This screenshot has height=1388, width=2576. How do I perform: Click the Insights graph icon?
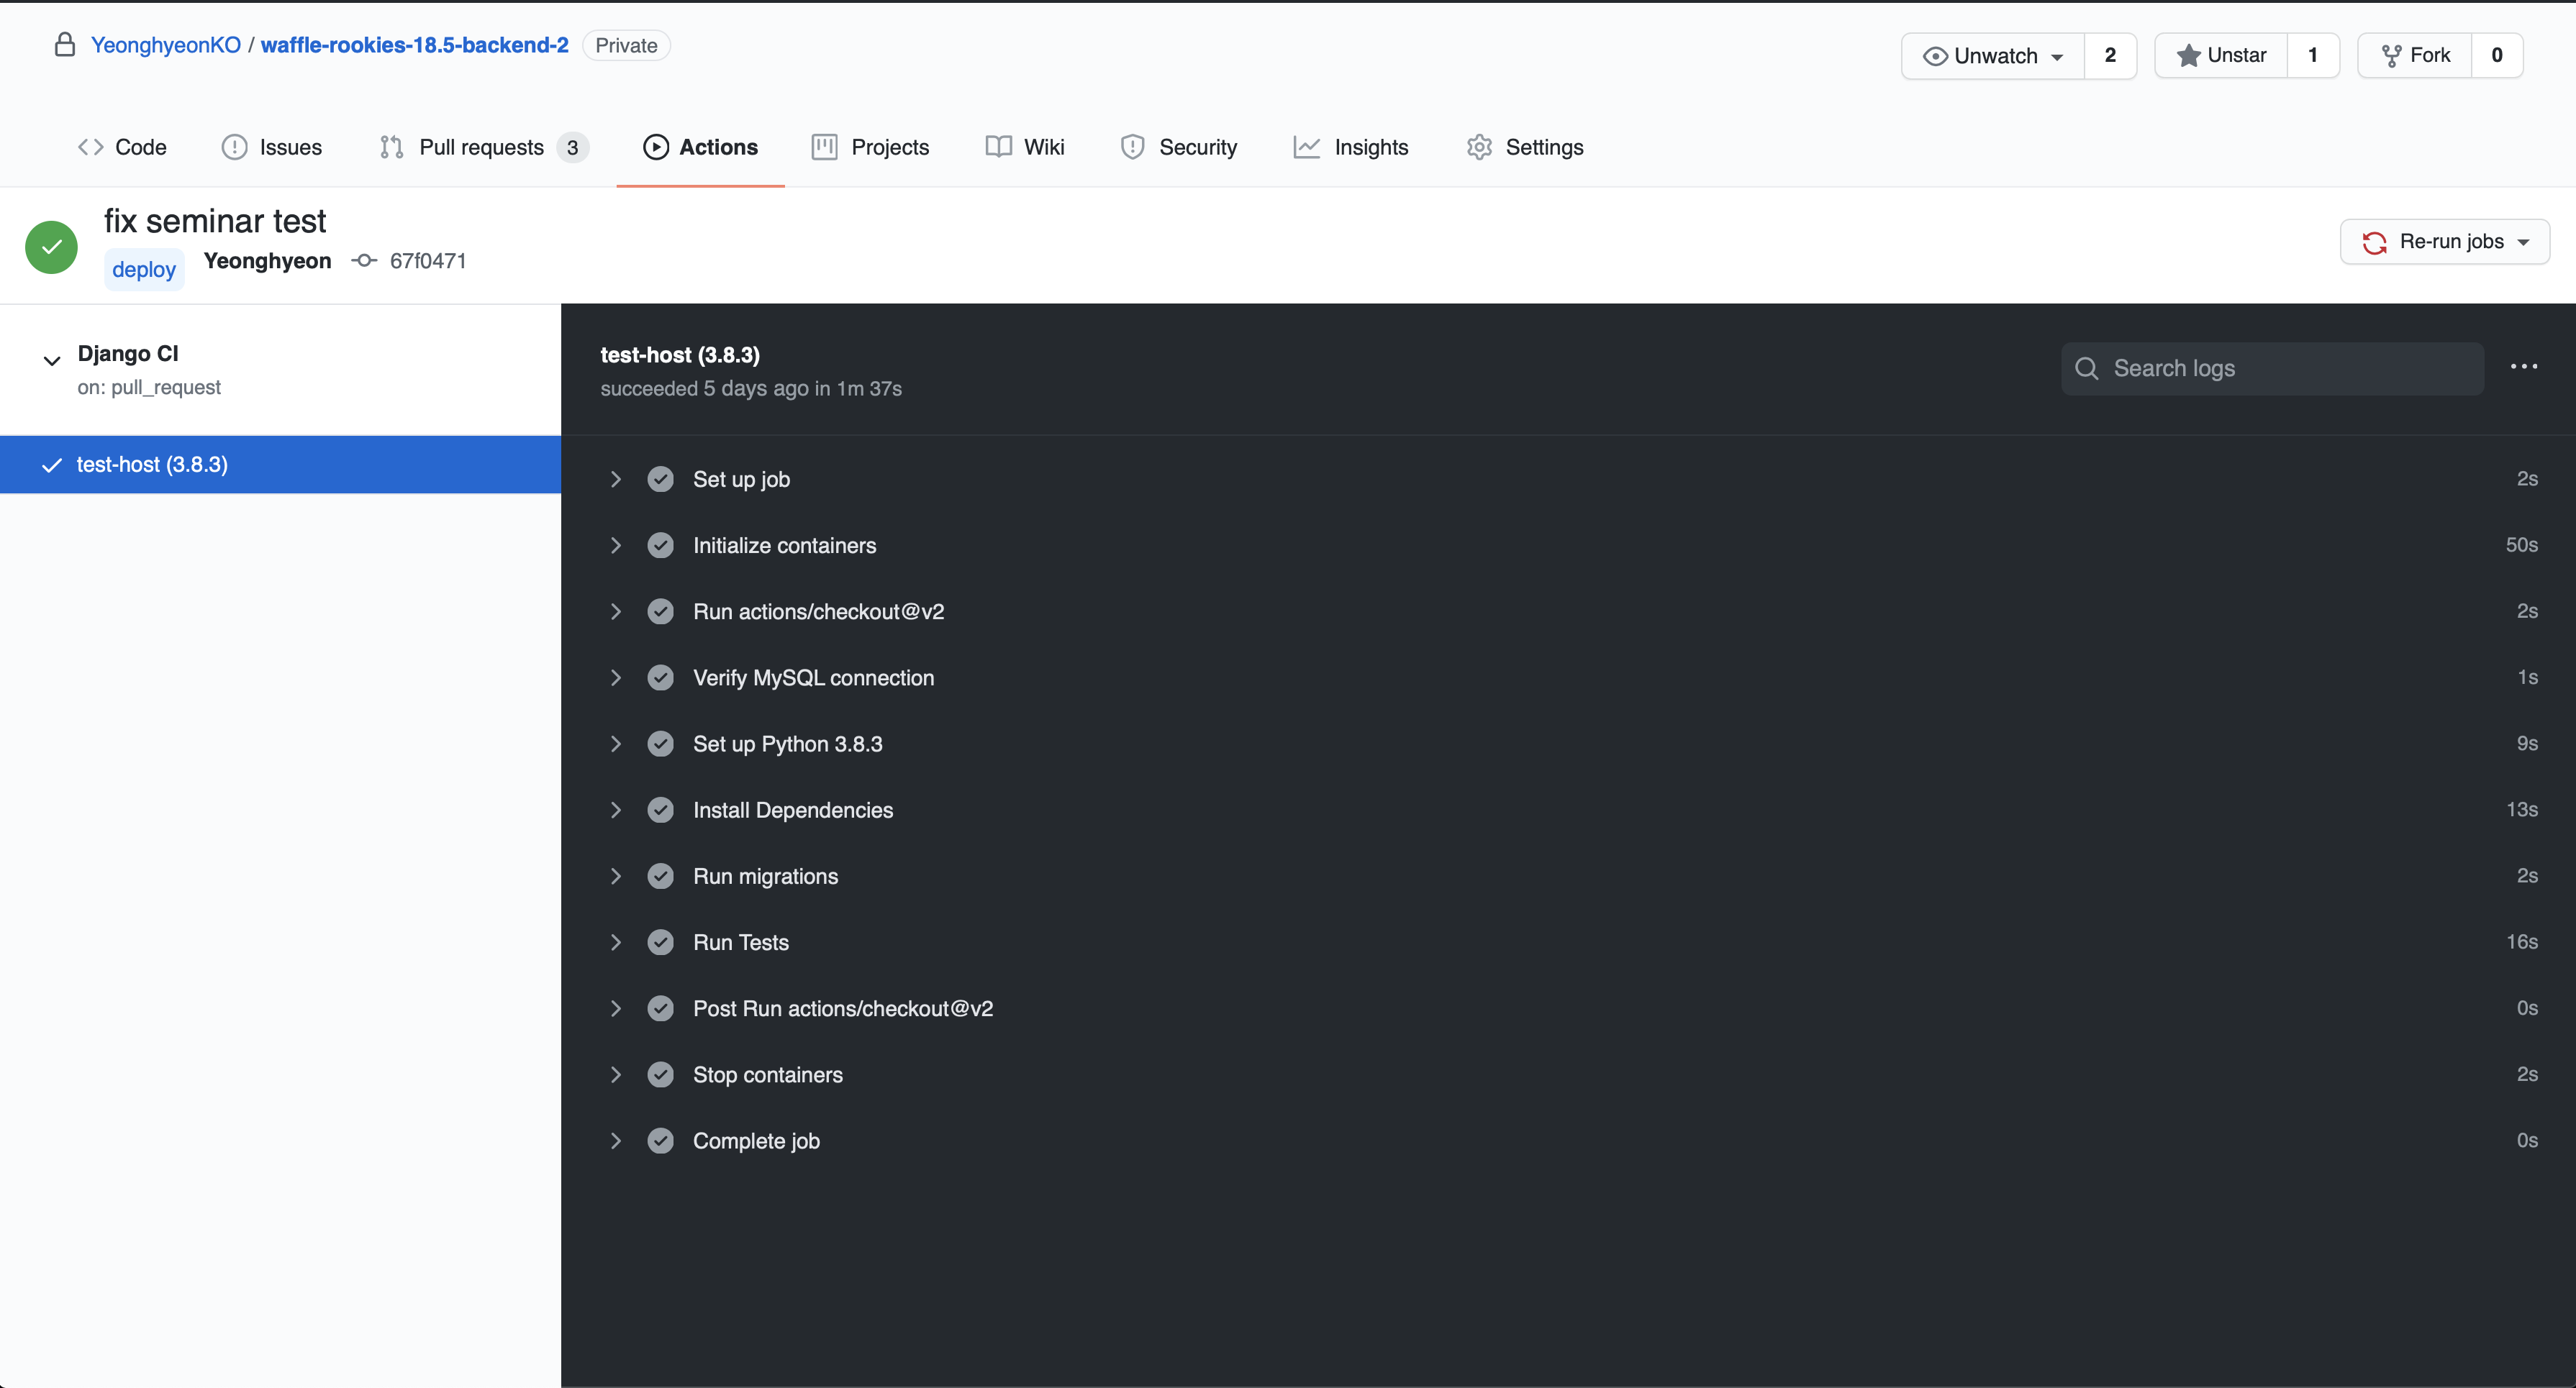[1308, 147]
